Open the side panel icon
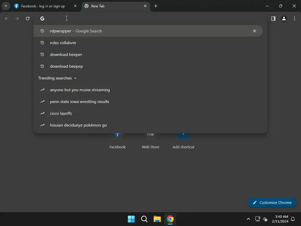 coord(273,19)
